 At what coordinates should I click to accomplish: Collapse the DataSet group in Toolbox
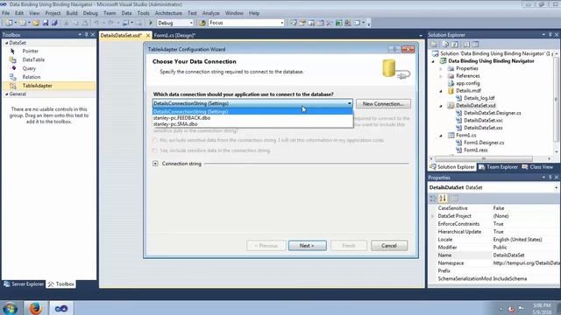click(6, 43)
